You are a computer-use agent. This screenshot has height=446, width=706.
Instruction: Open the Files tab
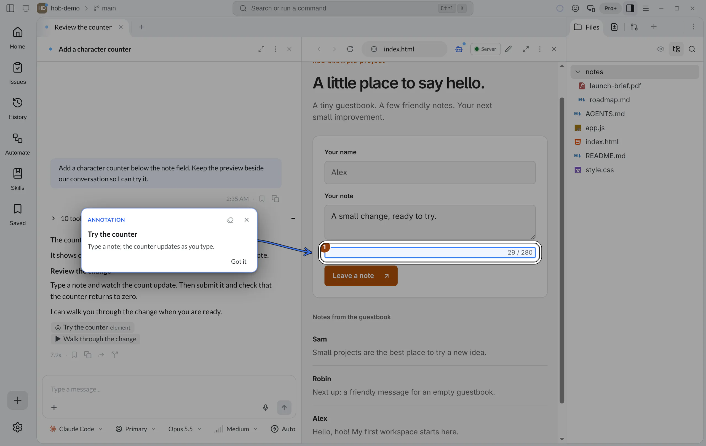pyautogui.click(x=586, y=27)
